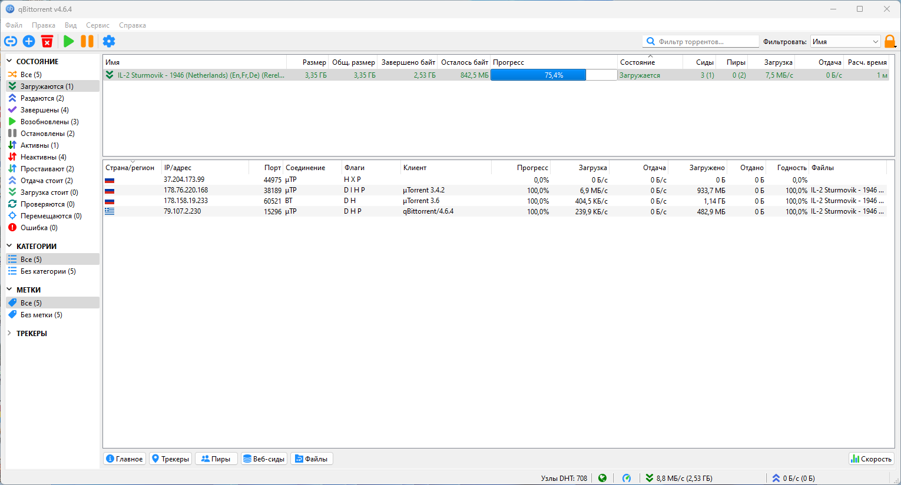Collapse the МЕТКИ section
Viewport: 901px width, 485px height.
[9, 290]
